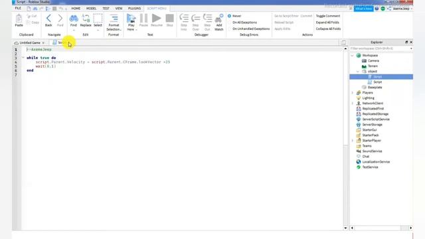Screen dimensions: 425x239
Task: Click the Help question-mark icon
Action: click(x=377, y=9)
